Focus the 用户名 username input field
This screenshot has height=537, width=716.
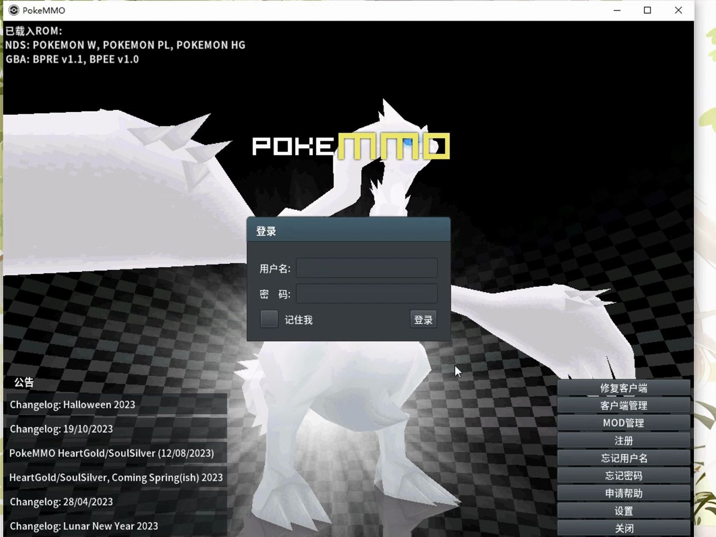point(366,268)
